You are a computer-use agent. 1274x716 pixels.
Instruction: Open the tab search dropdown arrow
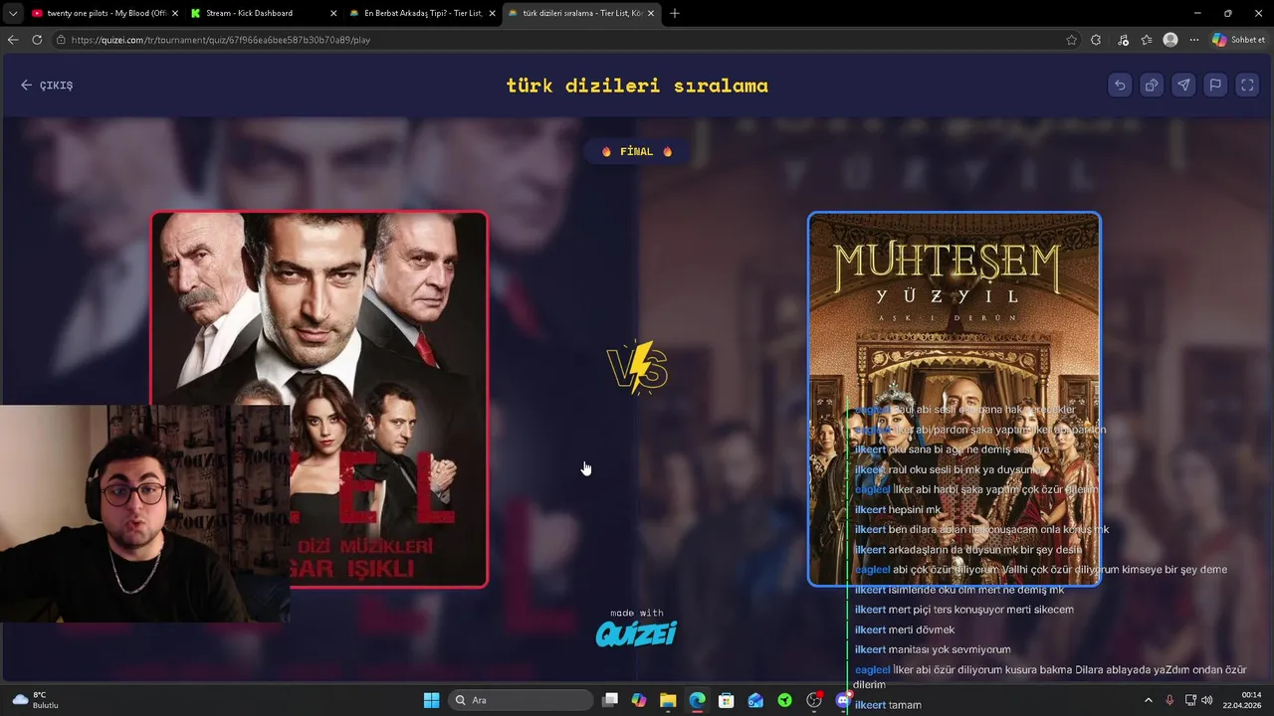(x=12, y=13)
